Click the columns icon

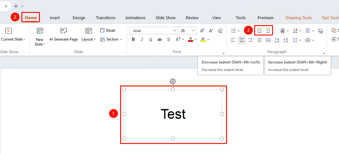308,31
